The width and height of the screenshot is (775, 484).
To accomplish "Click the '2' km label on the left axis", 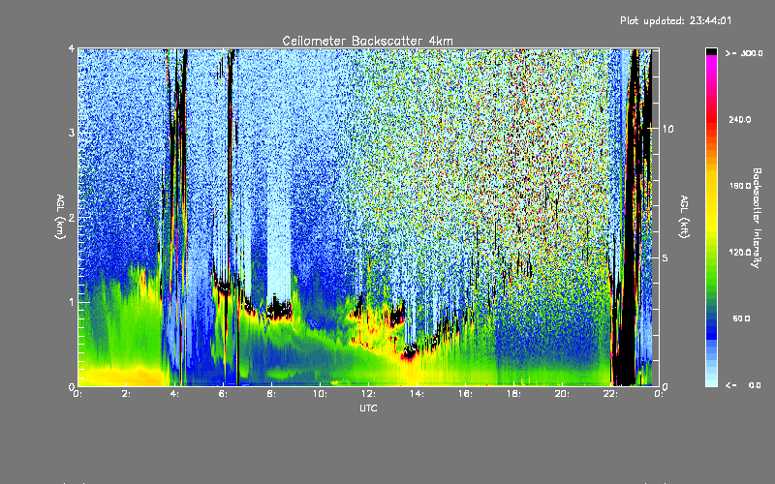I will [x=72, y=217].
